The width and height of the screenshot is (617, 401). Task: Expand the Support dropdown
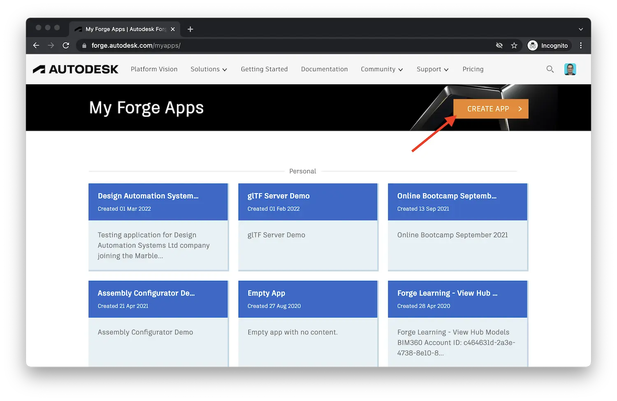click(x=433, y=69)
